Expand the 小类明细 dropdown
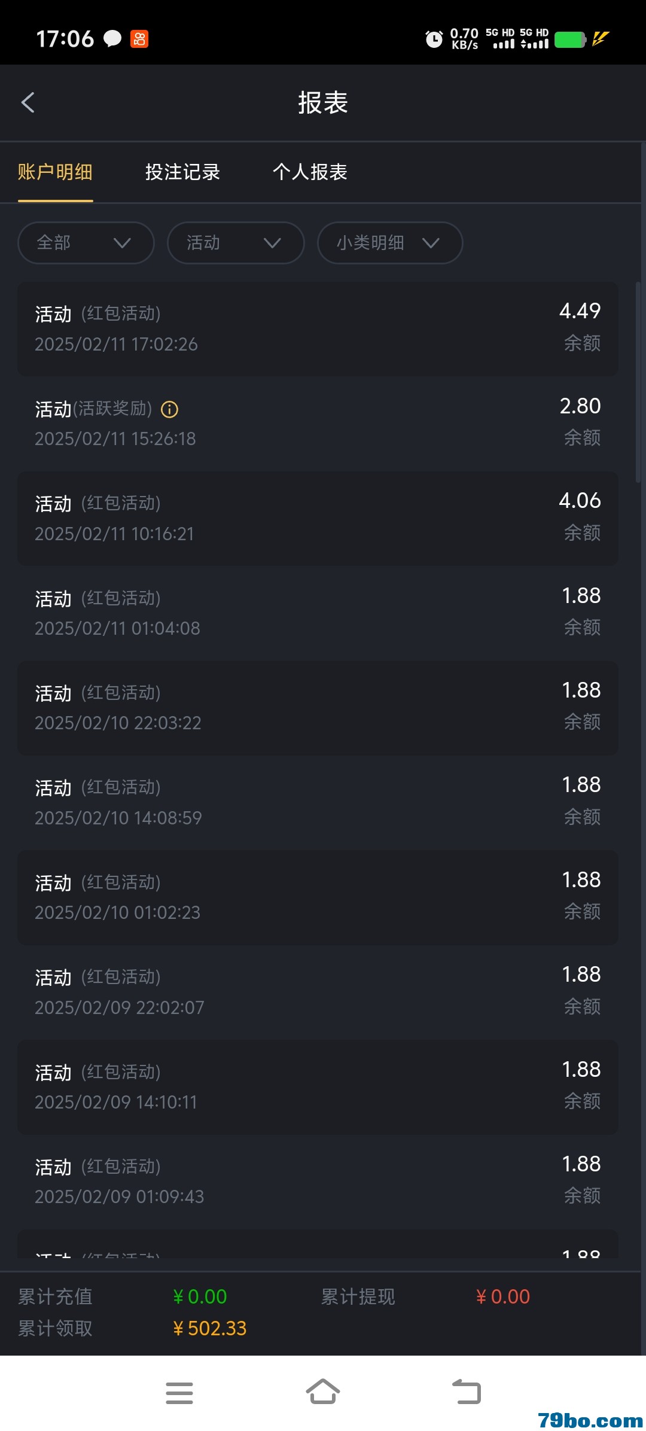 389,243
